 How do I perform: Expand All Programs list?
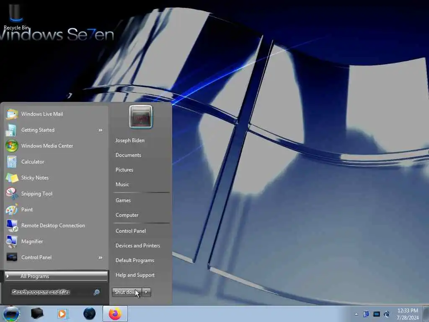(x=56, y=276)
